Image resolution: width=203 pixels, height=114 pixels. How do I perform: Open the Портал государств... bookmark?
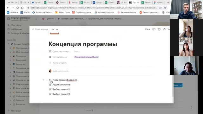point(82,12)
